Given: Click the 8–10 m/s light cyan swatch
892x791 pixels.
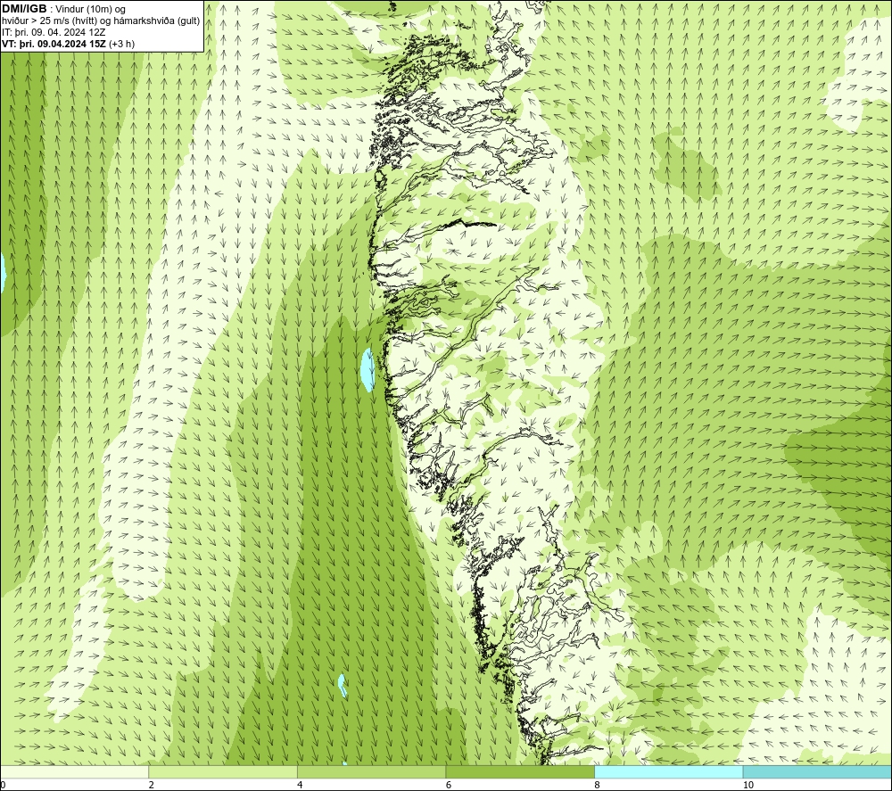Looking at the screenshot, I should tap(668, 771).
